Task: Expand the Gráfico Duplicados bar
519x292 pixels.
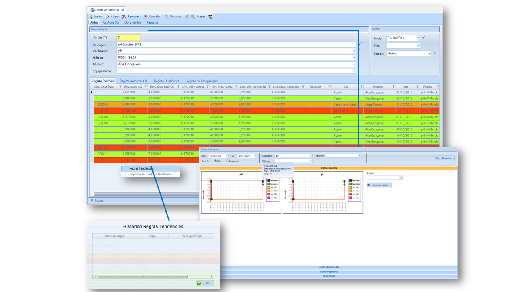Action: (x=329, y=271)
